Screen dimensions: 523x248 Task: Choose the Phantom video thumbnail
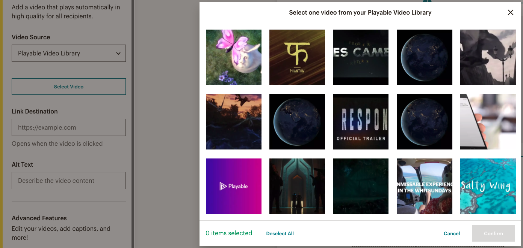(297, 57)
